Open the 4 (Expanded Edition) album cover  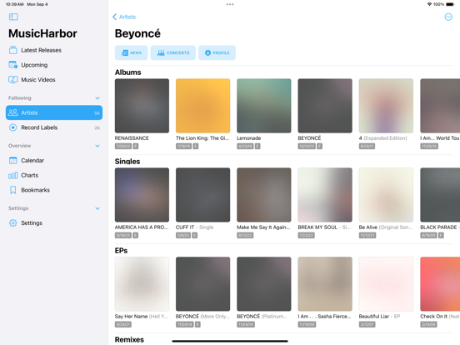tap(386, 106)
